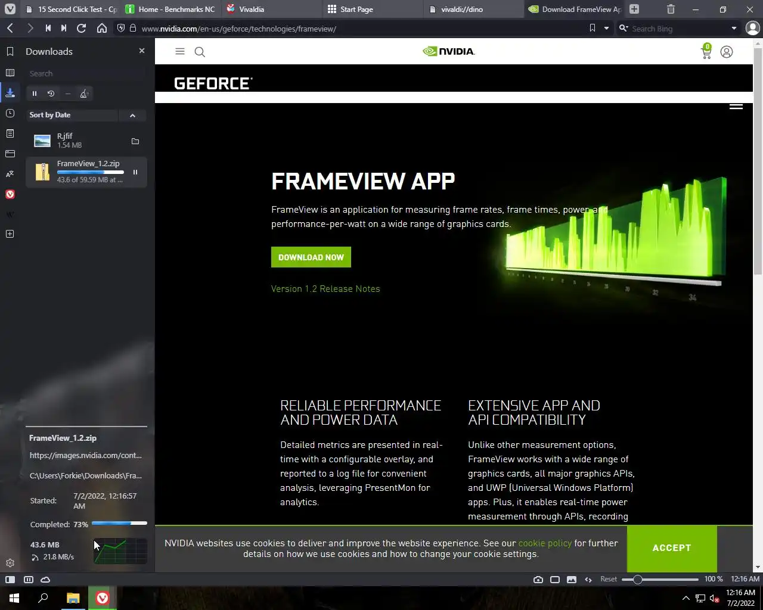The image size is (763, 610).
Task: Show R.jfif in its folder
Action: 135,141
